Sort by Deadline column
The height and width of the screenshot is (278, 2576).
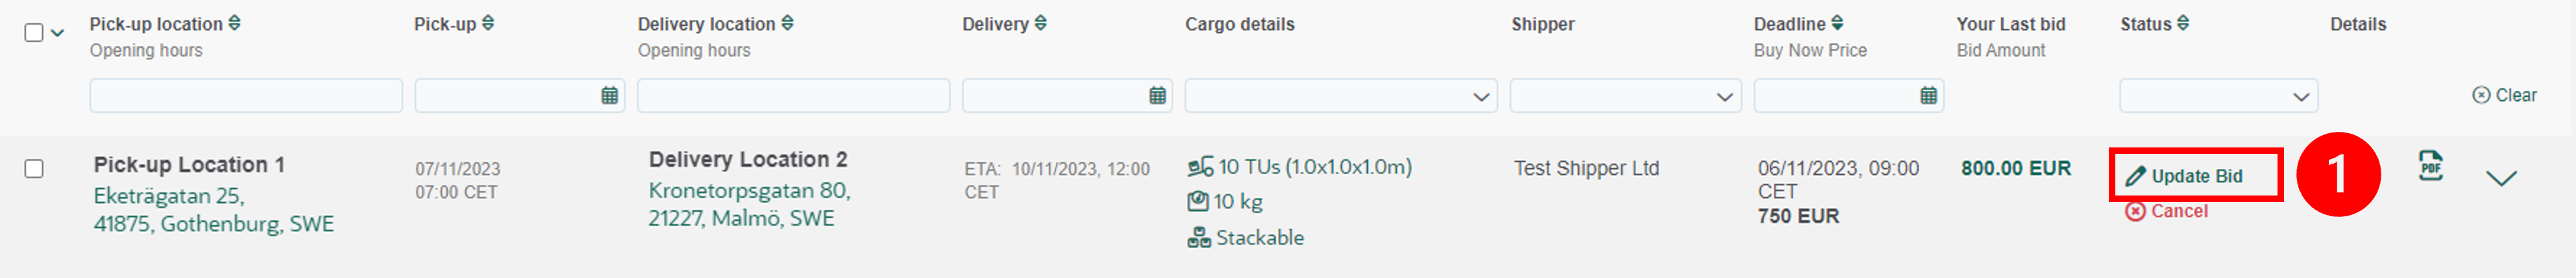pos(1838,23)
